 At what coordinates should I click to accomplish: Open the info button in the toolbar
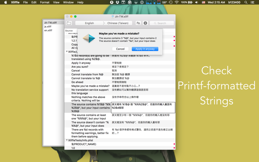[x=145, y=23]
